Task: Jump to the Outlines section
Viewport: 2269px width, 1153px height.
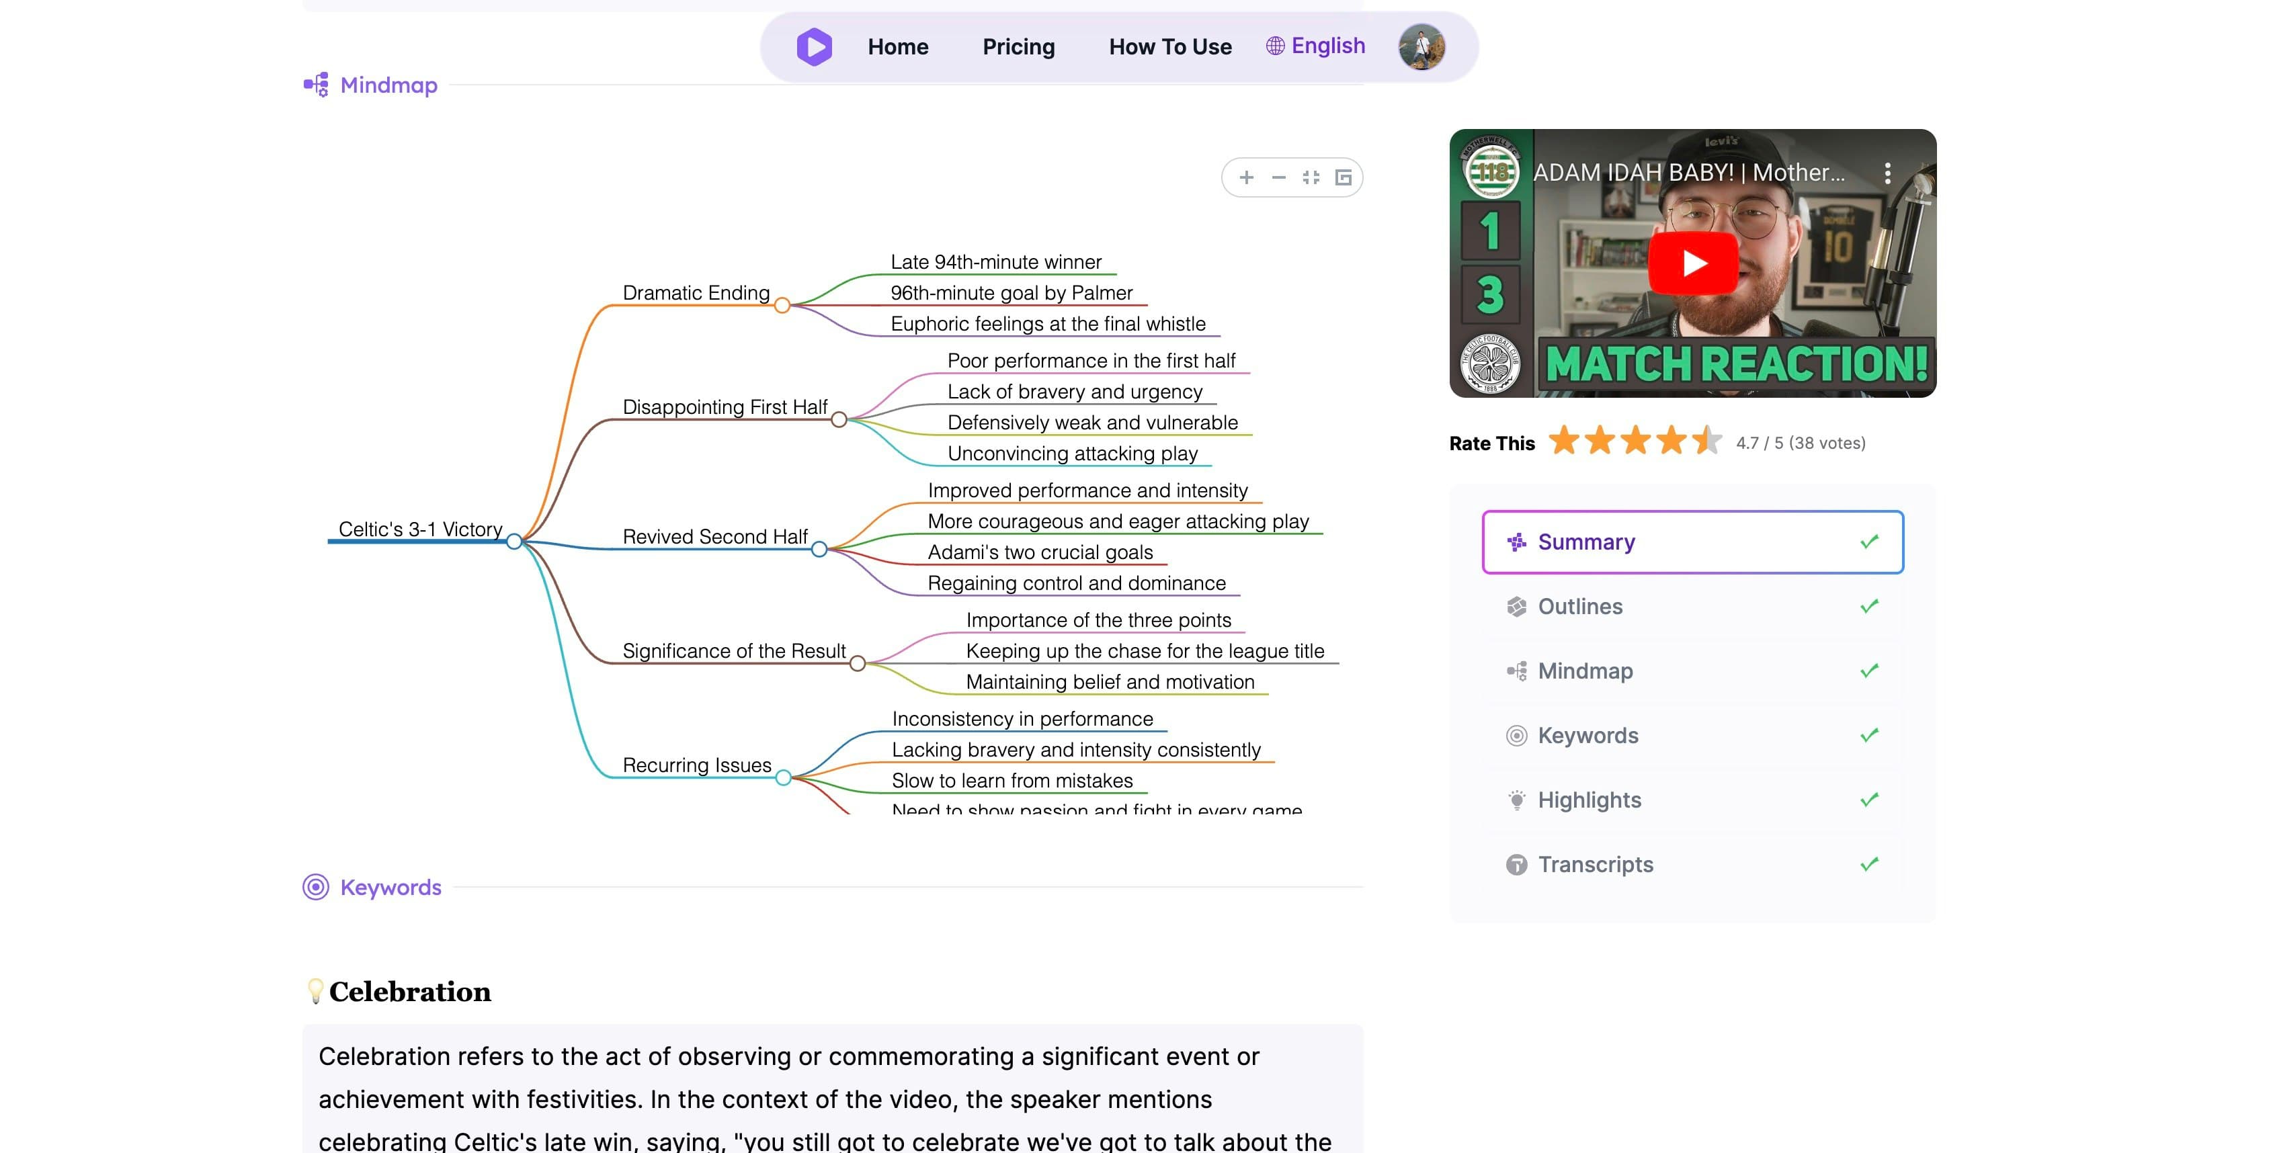Action: pyautogui.click(x=1579, y=607)
